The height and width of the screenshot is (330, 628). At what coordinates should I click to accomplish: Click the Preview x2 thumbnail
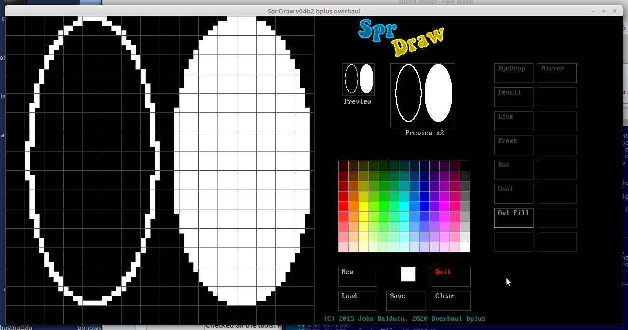point(423,96)
